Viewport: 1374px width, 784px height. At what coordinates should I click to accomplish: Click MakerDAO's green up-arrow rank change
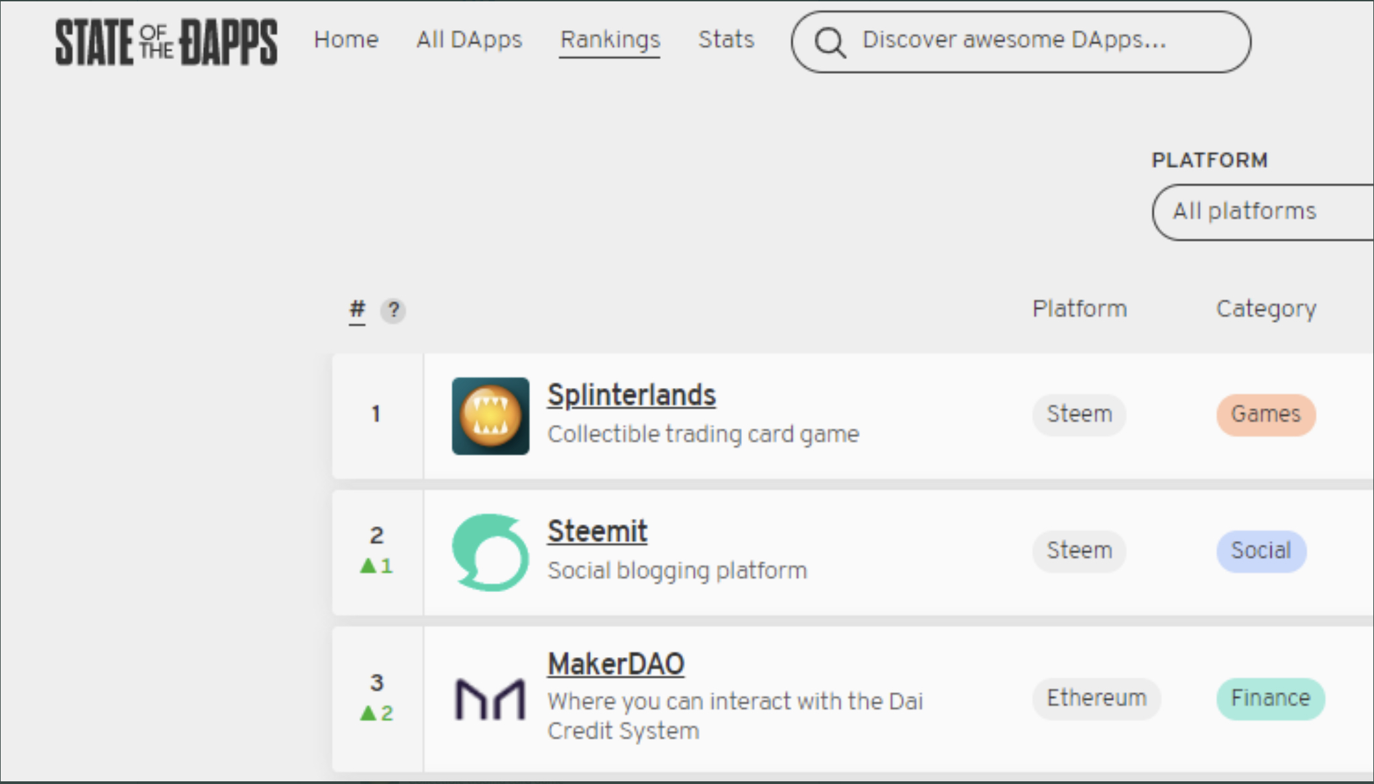(376, 713)
